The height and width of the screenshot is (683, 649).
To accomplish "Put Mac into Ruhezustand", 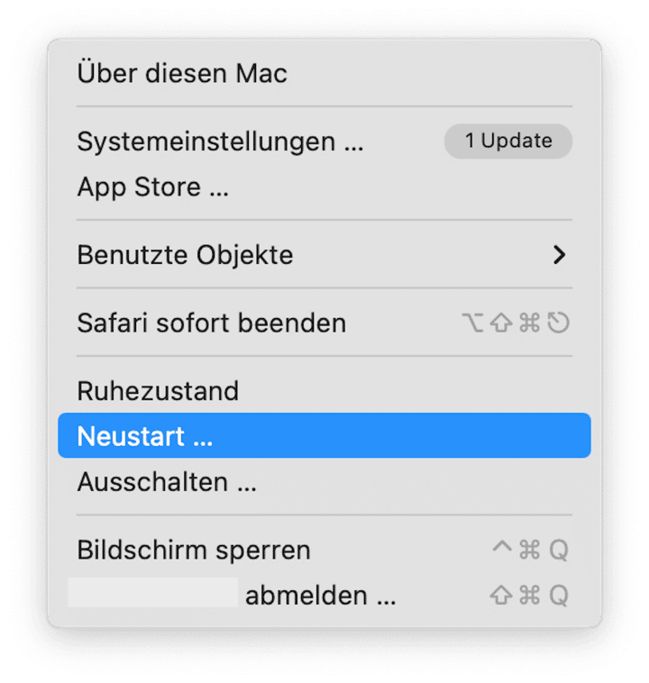I will point(324,391).
